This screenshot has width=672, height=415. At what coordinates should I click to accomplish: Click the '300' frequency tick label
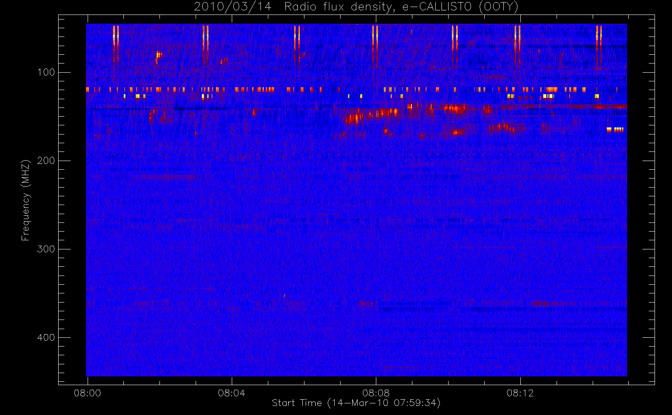tap(46, 249)
